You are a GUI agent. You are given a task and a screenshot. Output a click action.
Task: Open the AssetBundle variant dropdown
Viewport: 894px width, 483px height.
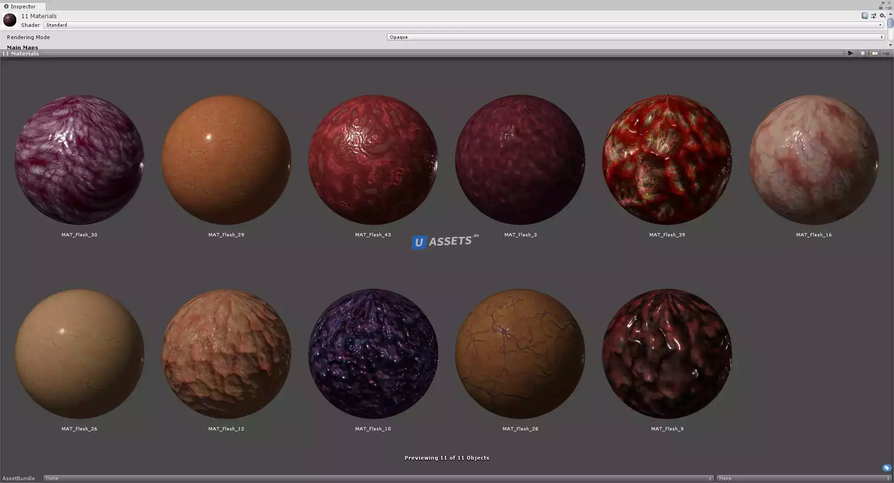coord(804,478)
